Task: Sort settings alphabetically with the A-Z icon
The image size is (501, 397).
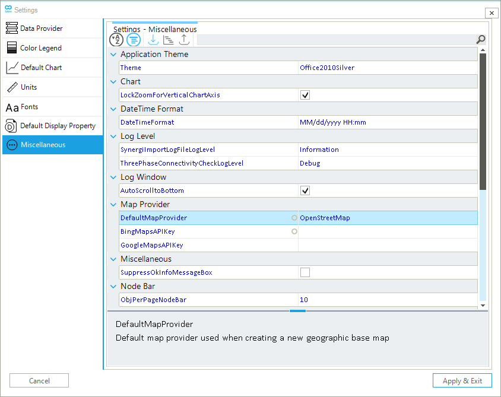Action: pos(116,40)
